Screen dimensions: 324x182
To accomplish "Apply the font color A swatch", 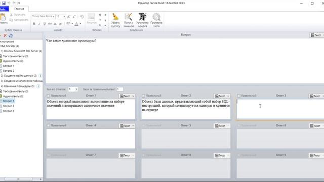I will pos(76,24).
